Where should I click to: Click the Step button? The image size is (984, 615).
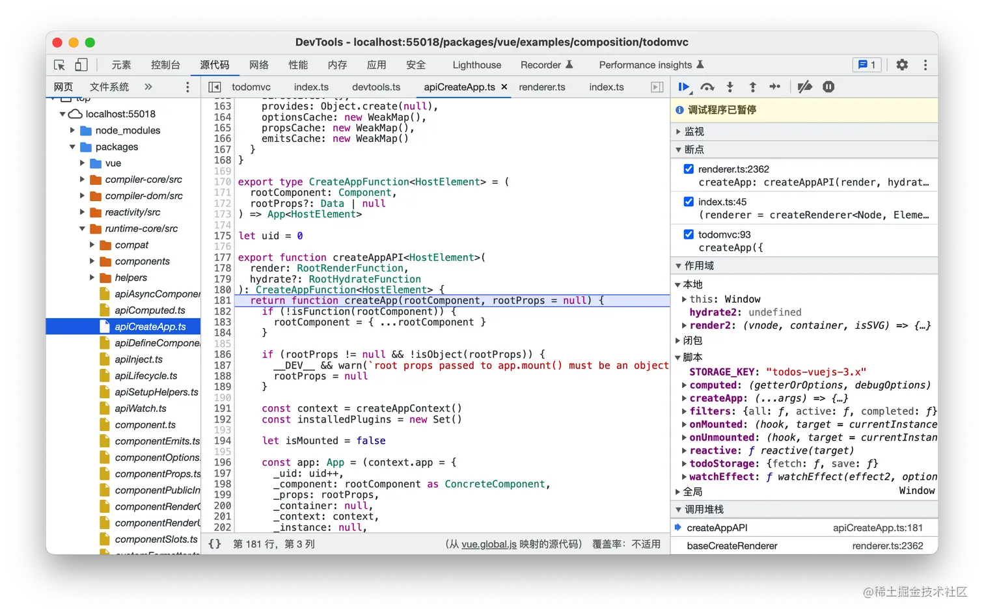coord(774,87)
